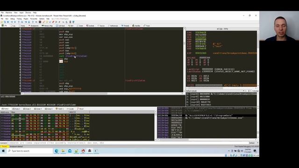This screenshot has width=299, height=168.
Task: Click the x32dbg bug icon in taskbar
Action: click(x=89, y=151)
